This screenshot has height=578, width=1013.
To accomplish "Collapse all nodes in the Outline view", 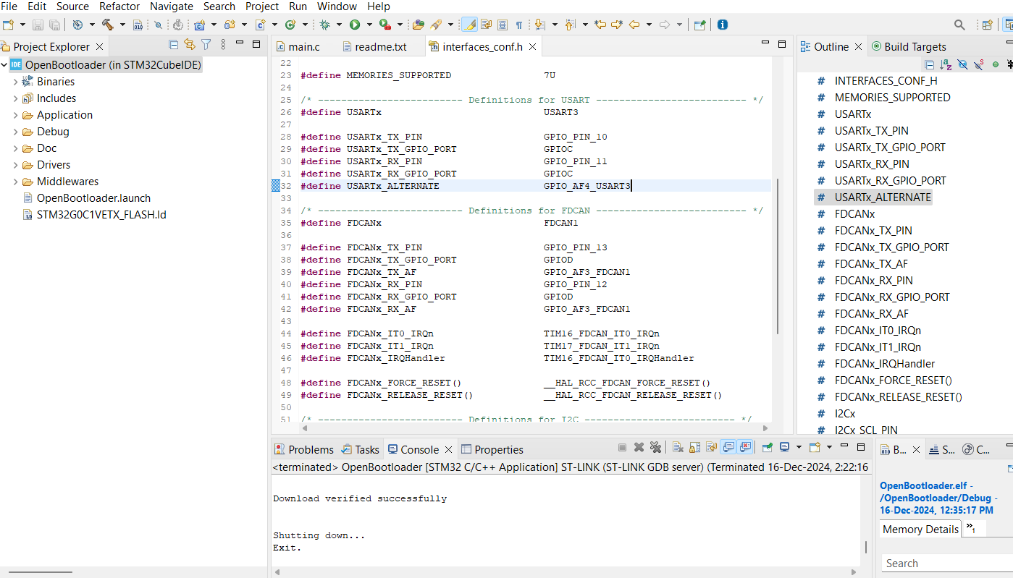I will tap(930, 64).
